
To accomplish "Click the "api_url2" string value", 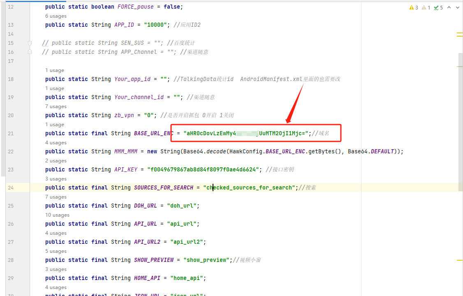I will (x=187, y=242).
